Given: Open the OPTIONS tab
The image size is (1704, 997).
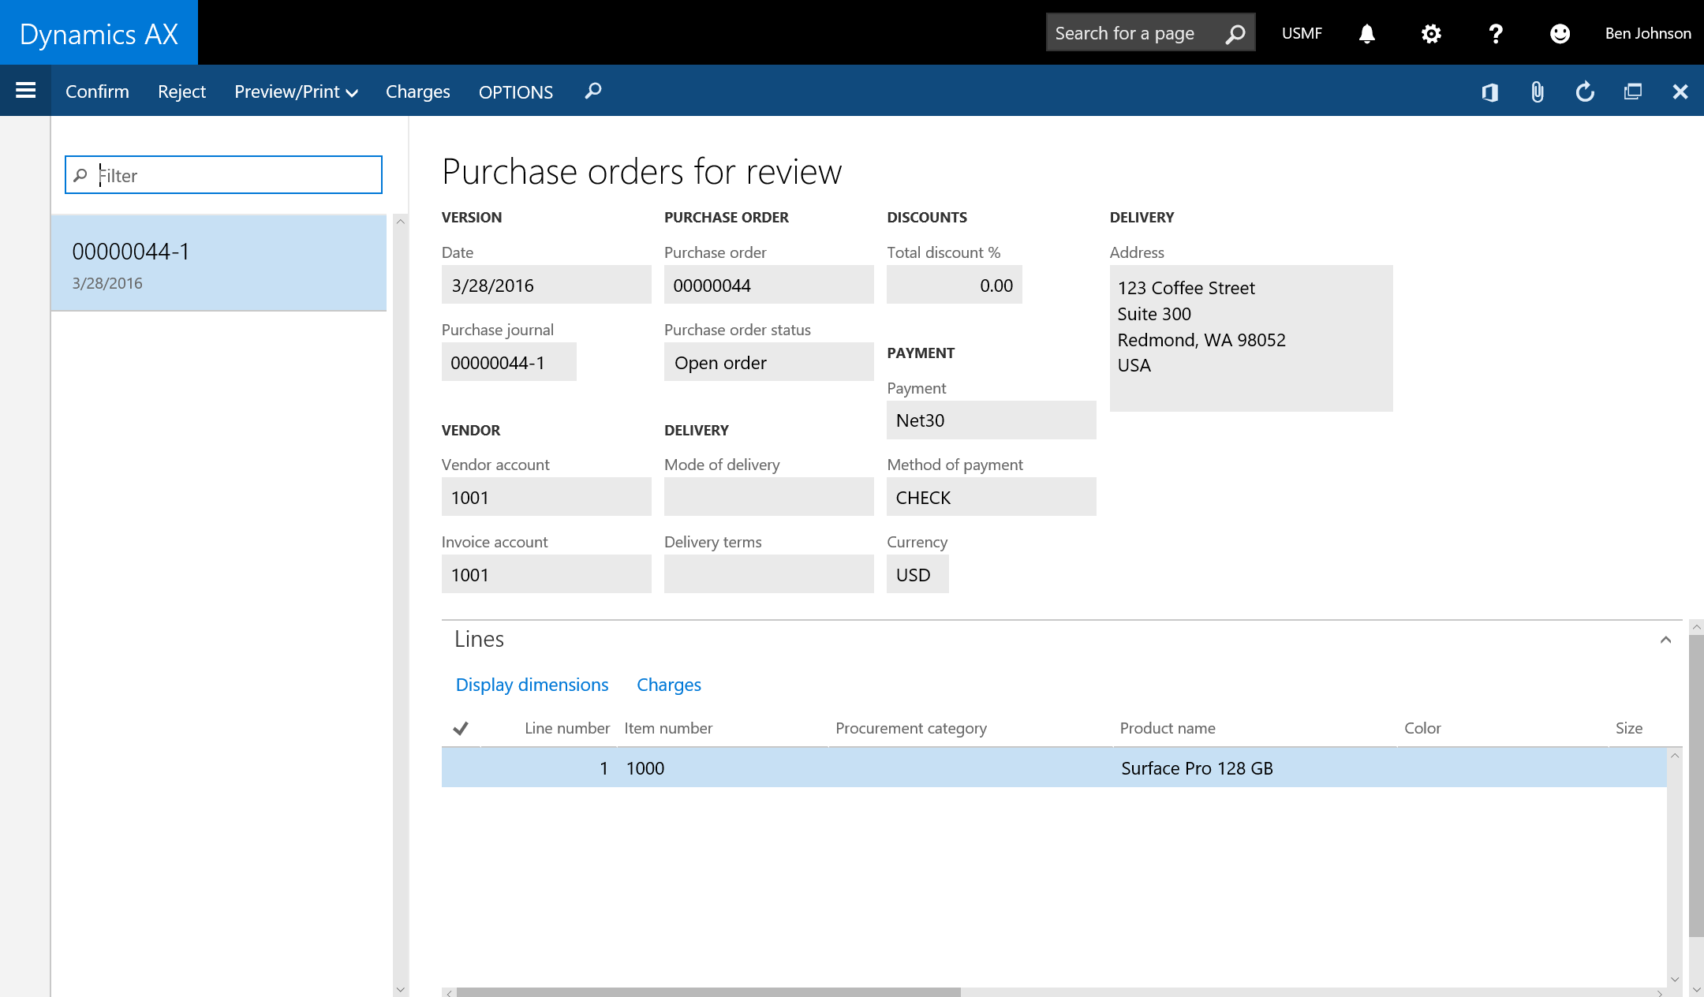Looking at the screenshot, I should pos(515,91).
